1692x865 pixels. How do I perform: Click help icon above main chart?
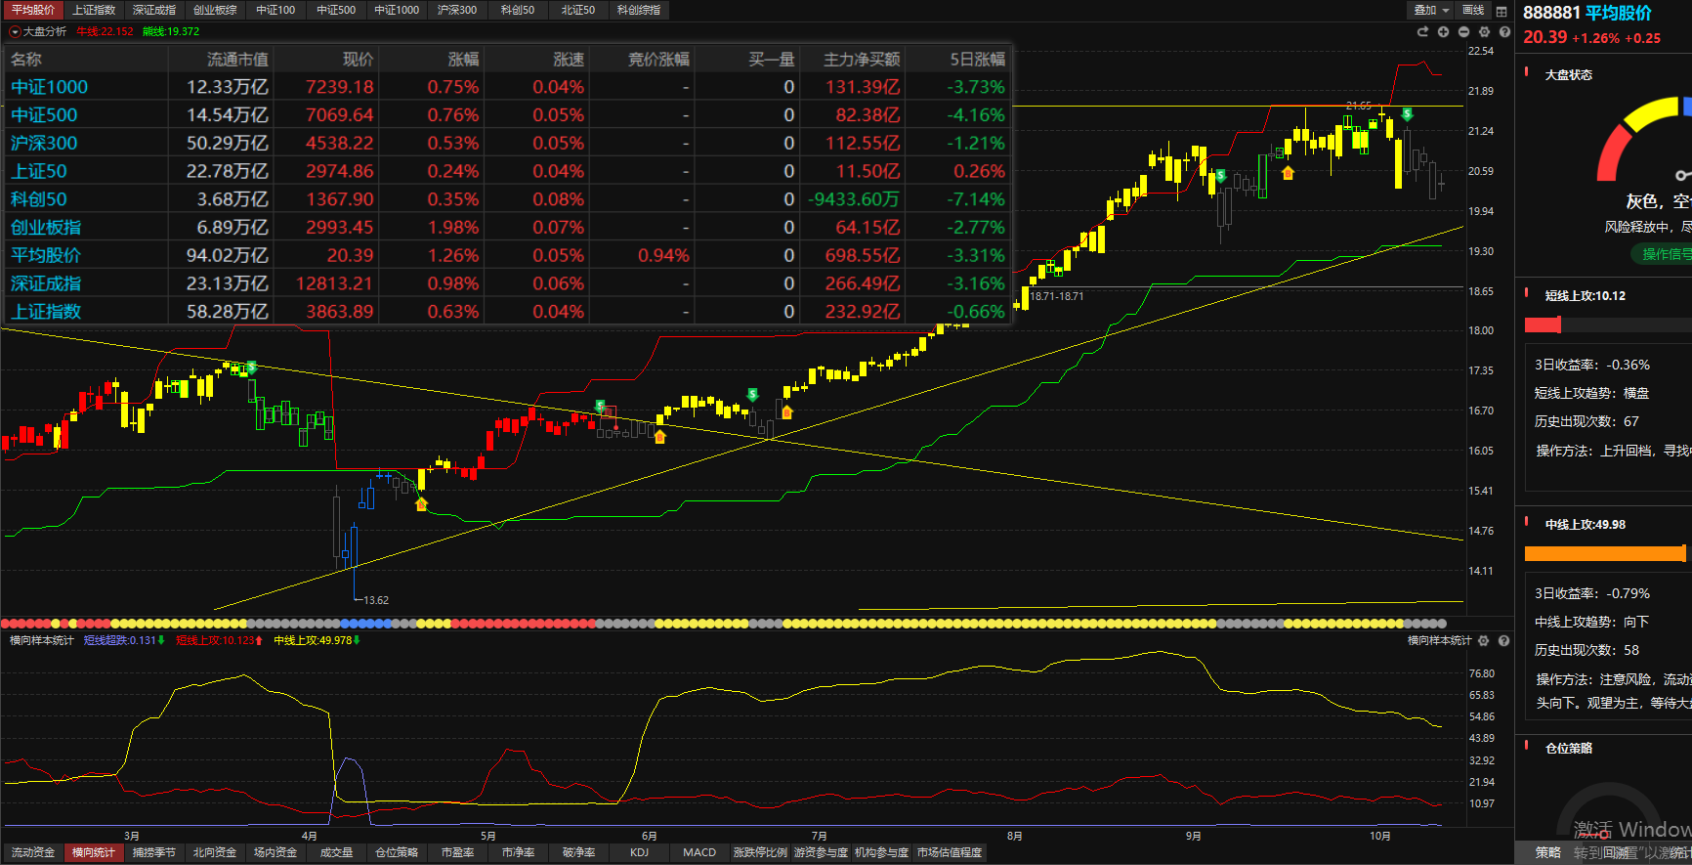coord(1504,32)
